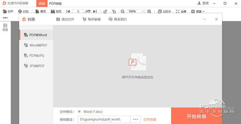The width and height of the screenshot is (241, 124).
Task: Open a file with the 打开 toolbar button
Action: pos(8,11)
